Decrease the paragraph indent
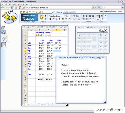The image size is (125, 113). click(x=84, y=19)
